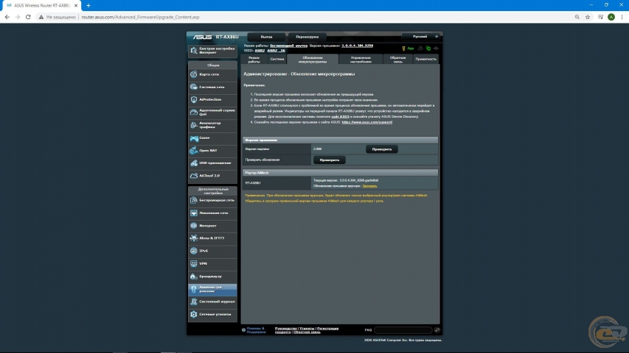Switch to the System (Система) tab
The height and width of the screenshot is (353, 629).
coord(277,60)
